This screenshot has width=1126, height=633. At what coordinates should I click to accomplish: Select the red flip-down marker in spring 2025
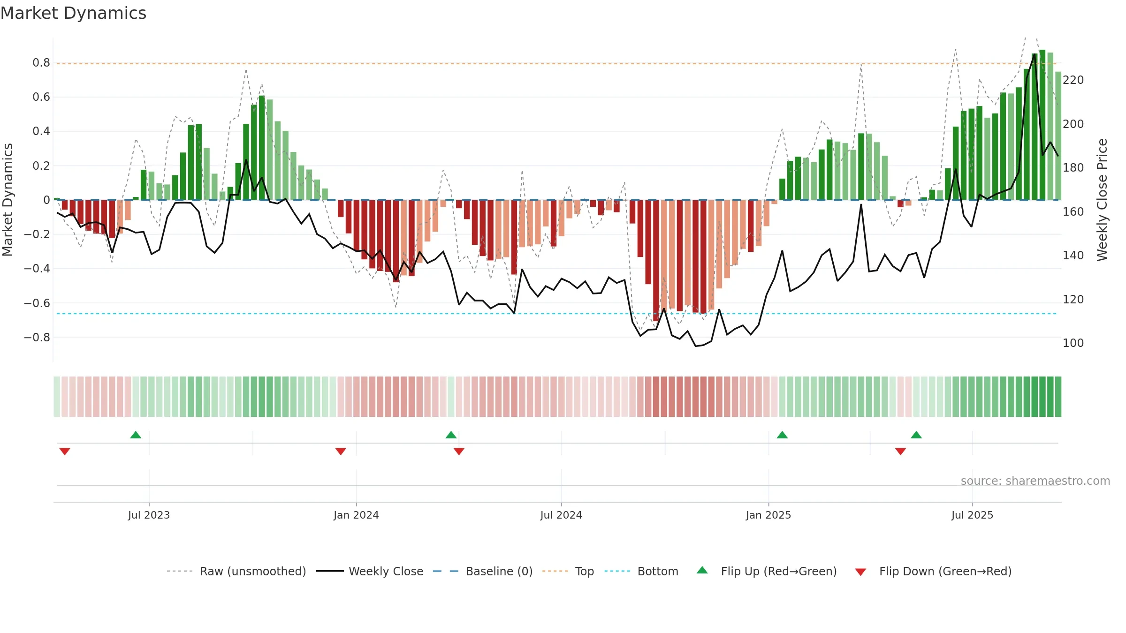coord(900,451)
